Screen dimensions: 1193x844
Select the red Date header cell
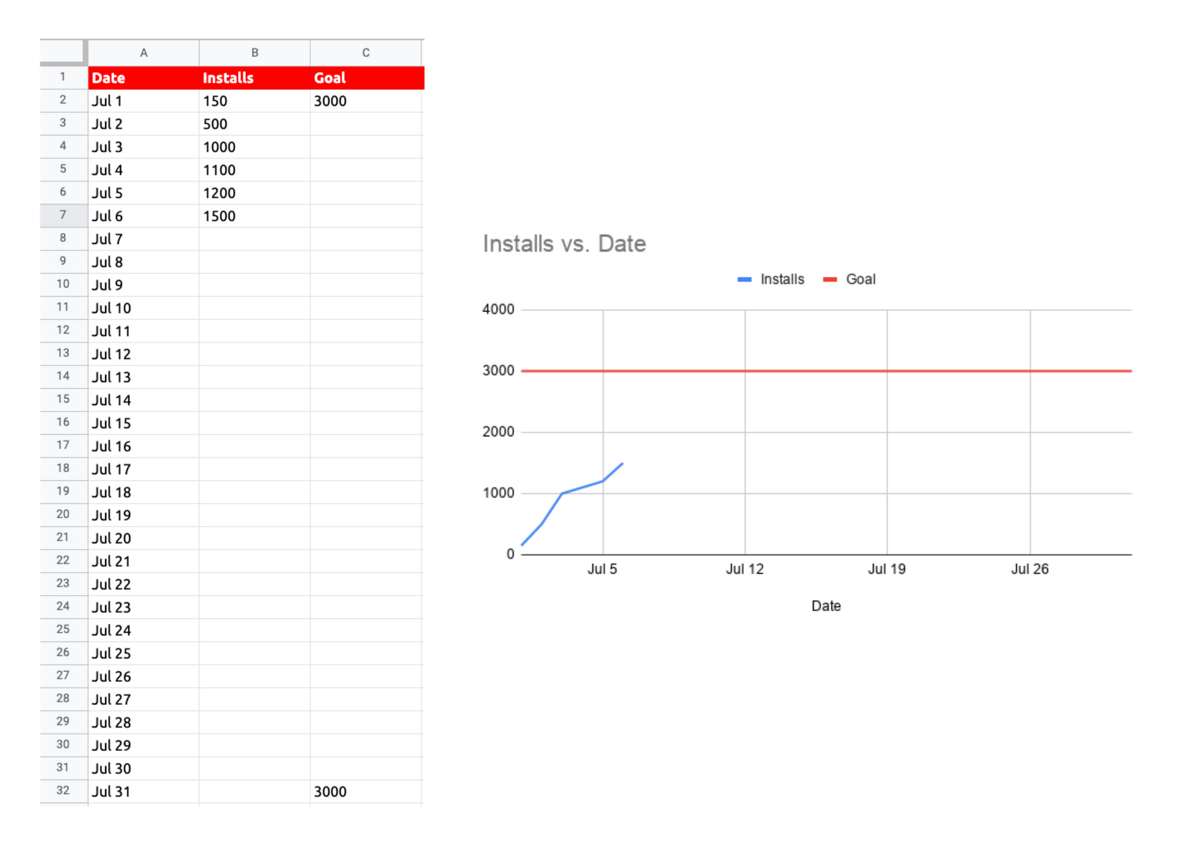tap(143, 78)
